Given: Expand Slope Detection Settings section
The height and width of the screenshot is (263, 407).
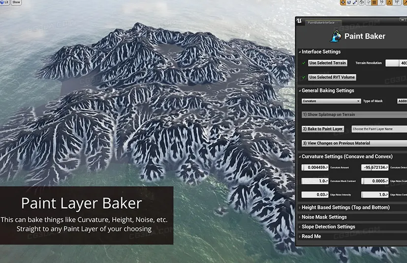Looking at the screenshot, I should [x=300, y=227].
